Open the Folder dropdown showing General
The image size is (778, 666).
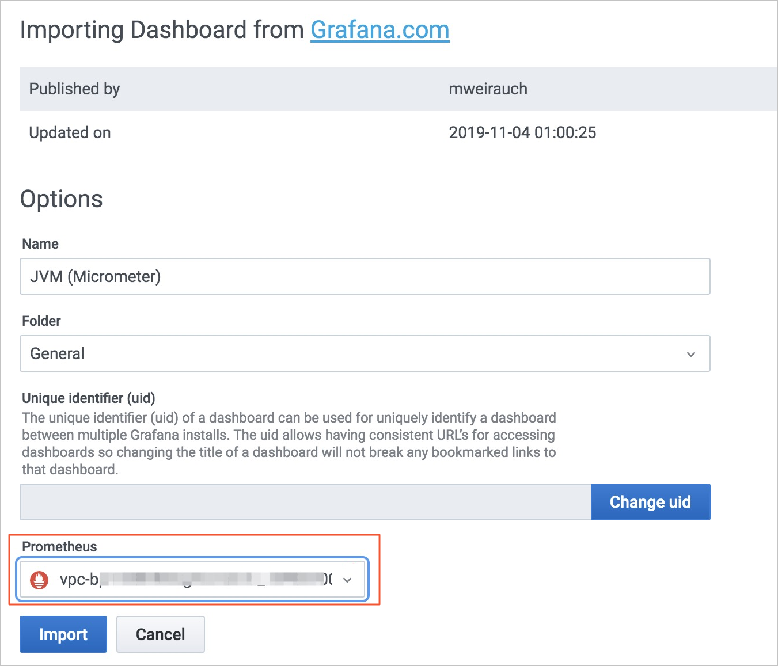point(365,353)
